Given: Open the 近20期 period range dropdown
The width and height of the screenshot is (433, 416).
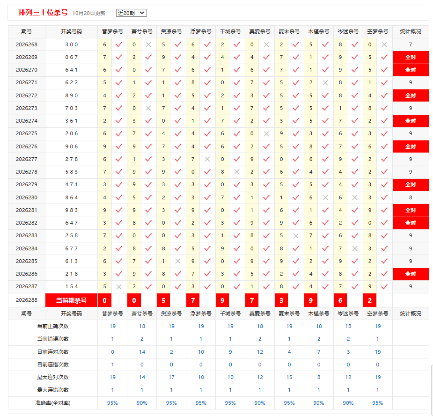Looking at the screenshot, I should pos(132,13).
